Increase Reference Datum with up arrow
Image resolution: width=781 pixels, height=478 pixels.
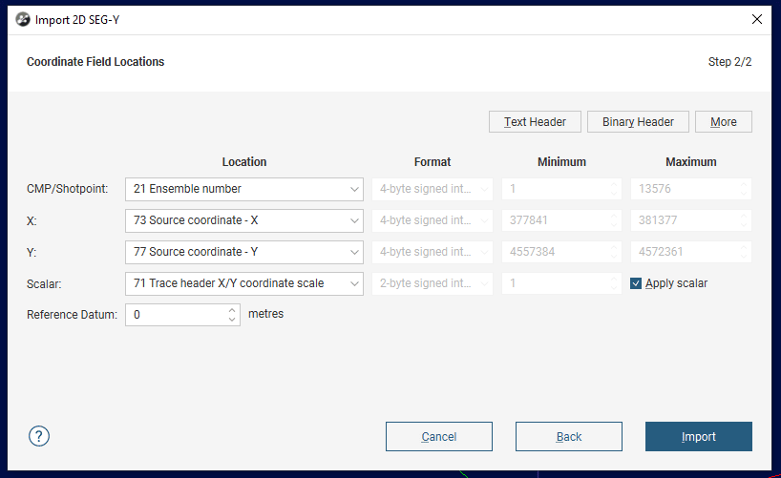[232, 310]
